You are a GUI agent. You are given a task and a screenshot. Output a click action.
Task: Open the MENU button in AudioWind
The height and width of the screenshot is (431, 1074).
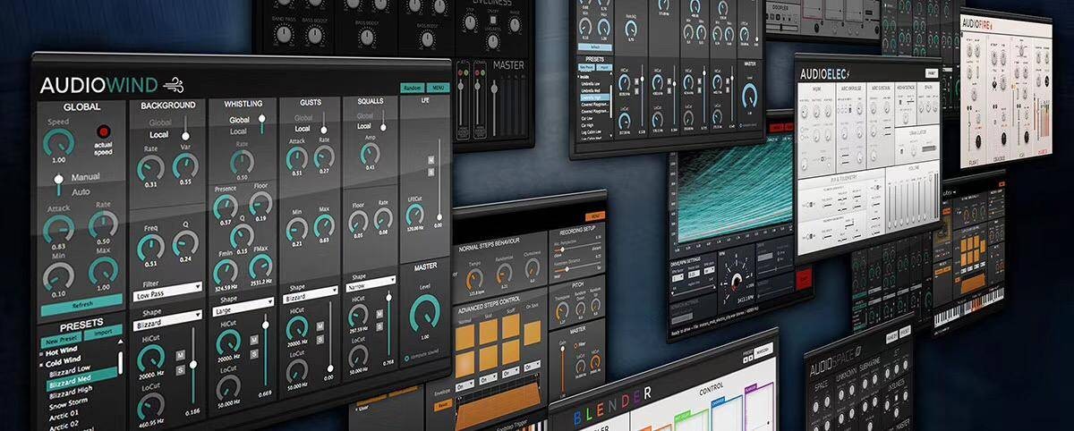439,88
